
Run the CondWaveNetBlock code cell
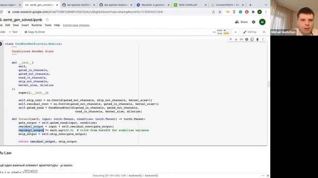(1, 44)
